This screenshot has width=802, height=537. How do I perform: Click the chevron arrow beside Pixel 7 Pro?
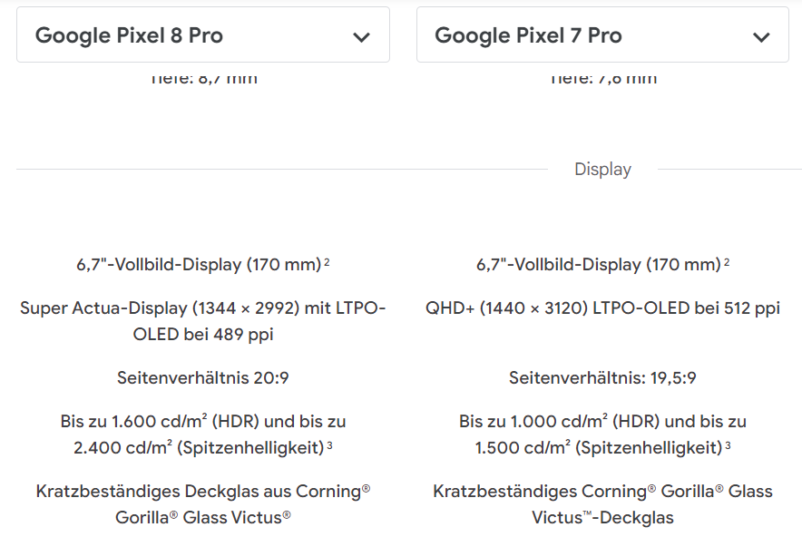pos(761,37)
